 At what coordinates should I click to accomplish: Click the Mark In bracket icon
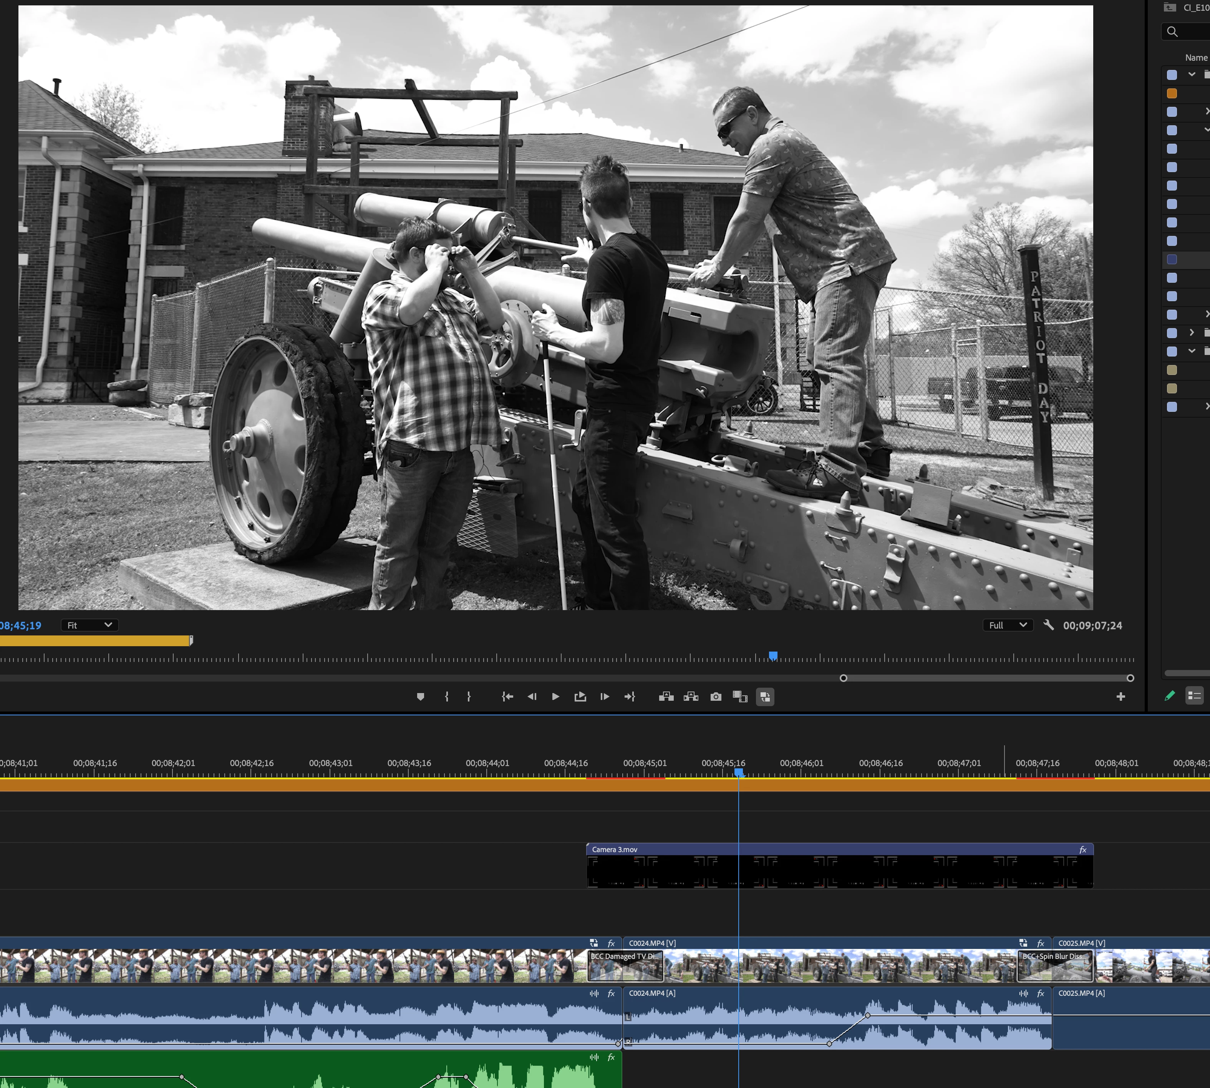point(447,697)
